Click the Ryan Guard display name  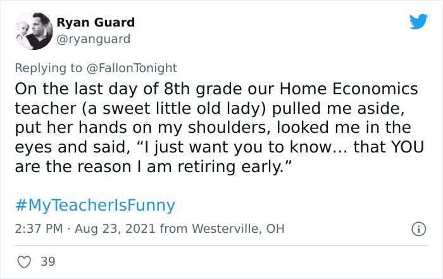(x=96, y=23)
